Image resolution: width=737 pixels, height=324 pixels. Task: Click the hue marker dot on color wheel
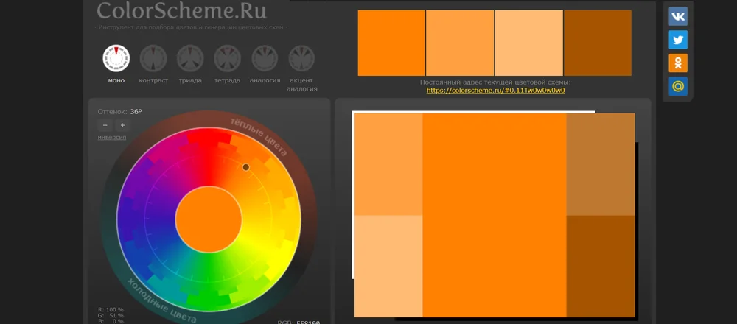click(246, 167)
